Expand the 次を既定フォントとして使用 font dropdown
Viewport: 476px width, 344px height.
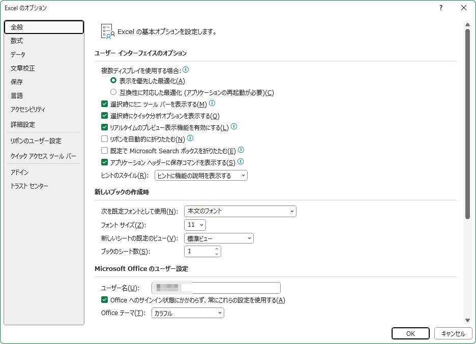point(240,211)
